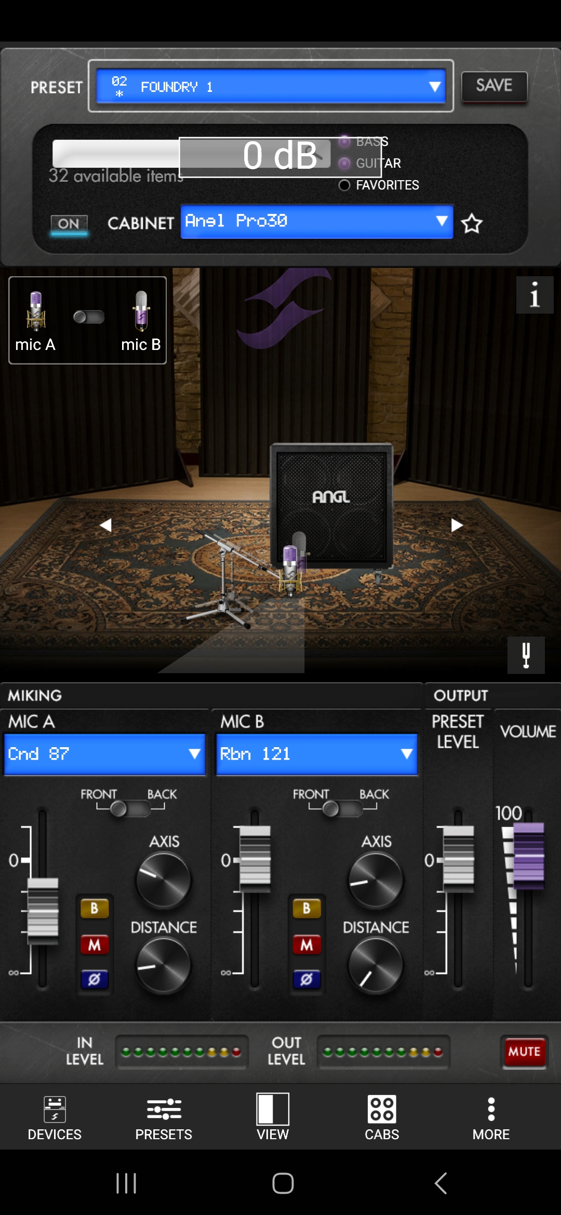Image resolution: width=561 pixels, height=1215 pixels.
Task: Open the info icon in cabinet room
Action: 535,295
